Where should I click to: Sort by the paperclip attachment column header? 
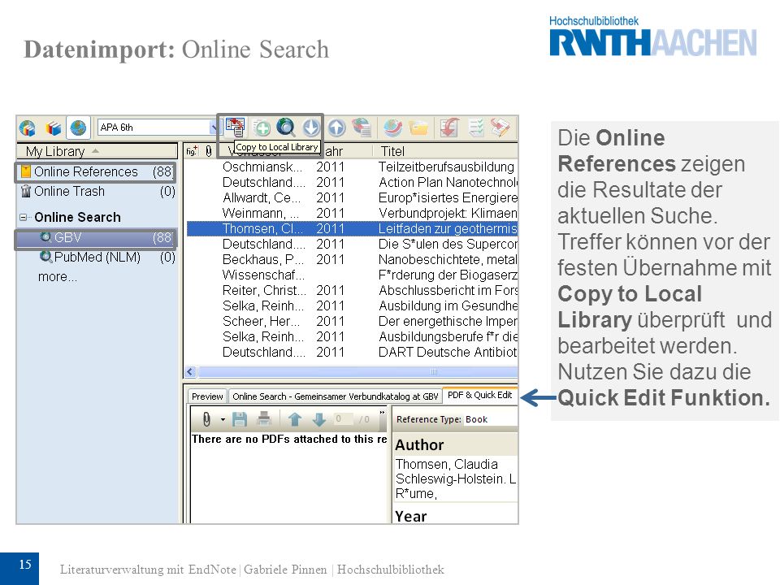pyautogui.click(x=209, y=151)
